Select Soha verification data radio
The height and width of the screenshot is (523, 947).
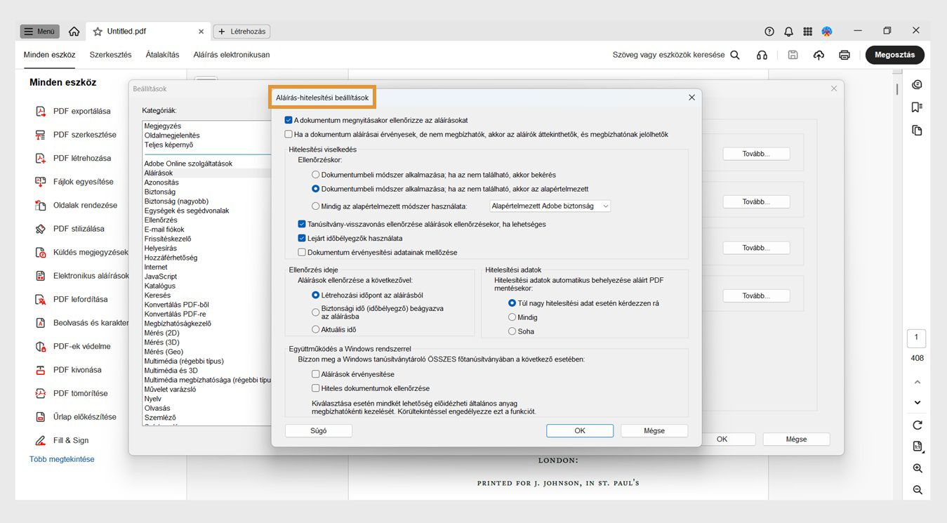tap(512, 331)
